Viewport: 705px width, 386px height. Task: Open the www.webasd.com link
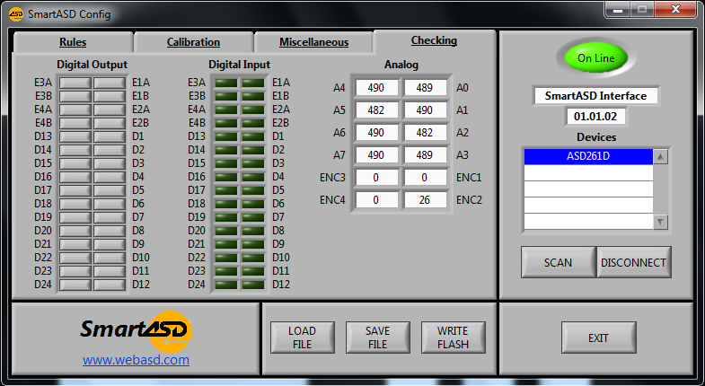(x=136, y=360)
